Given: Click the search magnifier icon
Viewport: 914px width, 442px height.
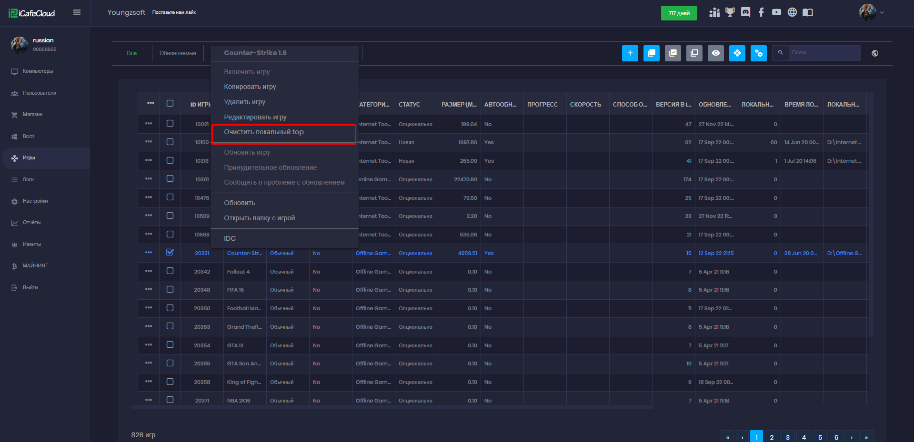Looking at the screenshot, I should [780, 53].
